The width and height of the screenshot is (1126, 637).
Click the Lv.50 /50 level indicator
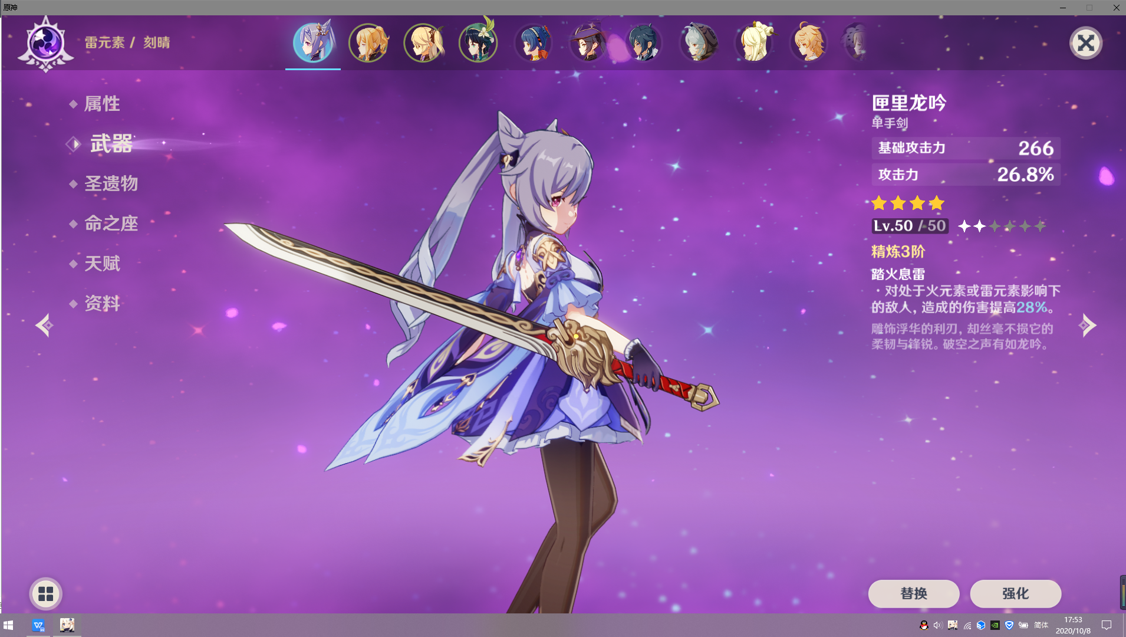[910, 226]
